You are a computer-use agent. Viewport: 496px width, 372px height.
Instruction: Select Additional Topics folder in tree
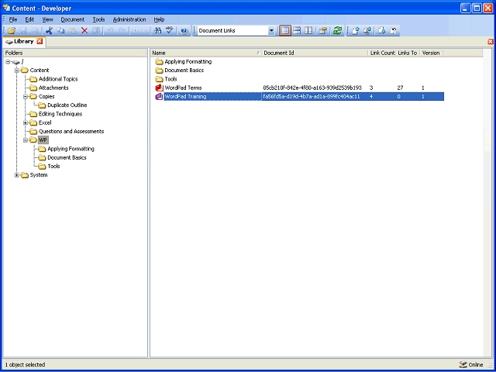coord(58,79)
